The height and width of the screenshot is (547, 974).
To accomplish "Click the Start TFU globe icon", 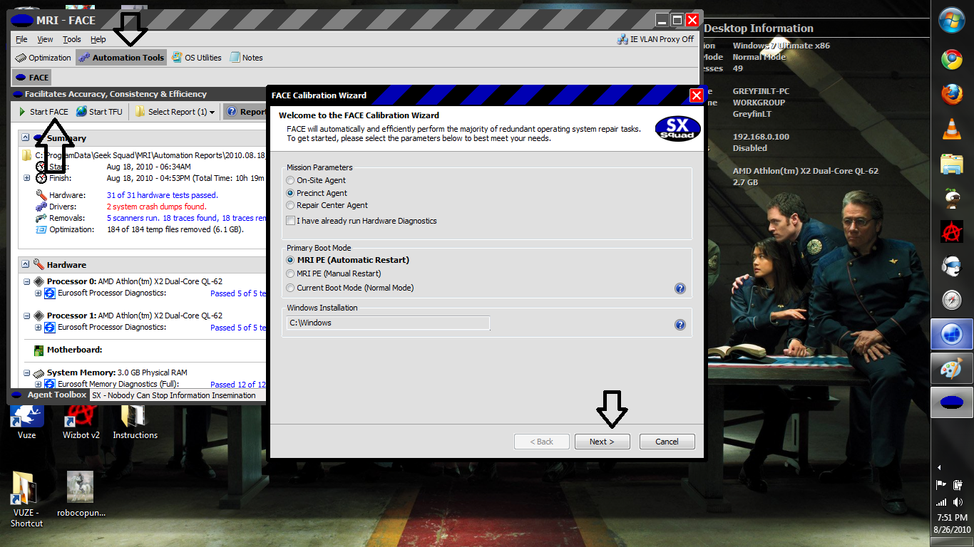I will click(82, 112).
